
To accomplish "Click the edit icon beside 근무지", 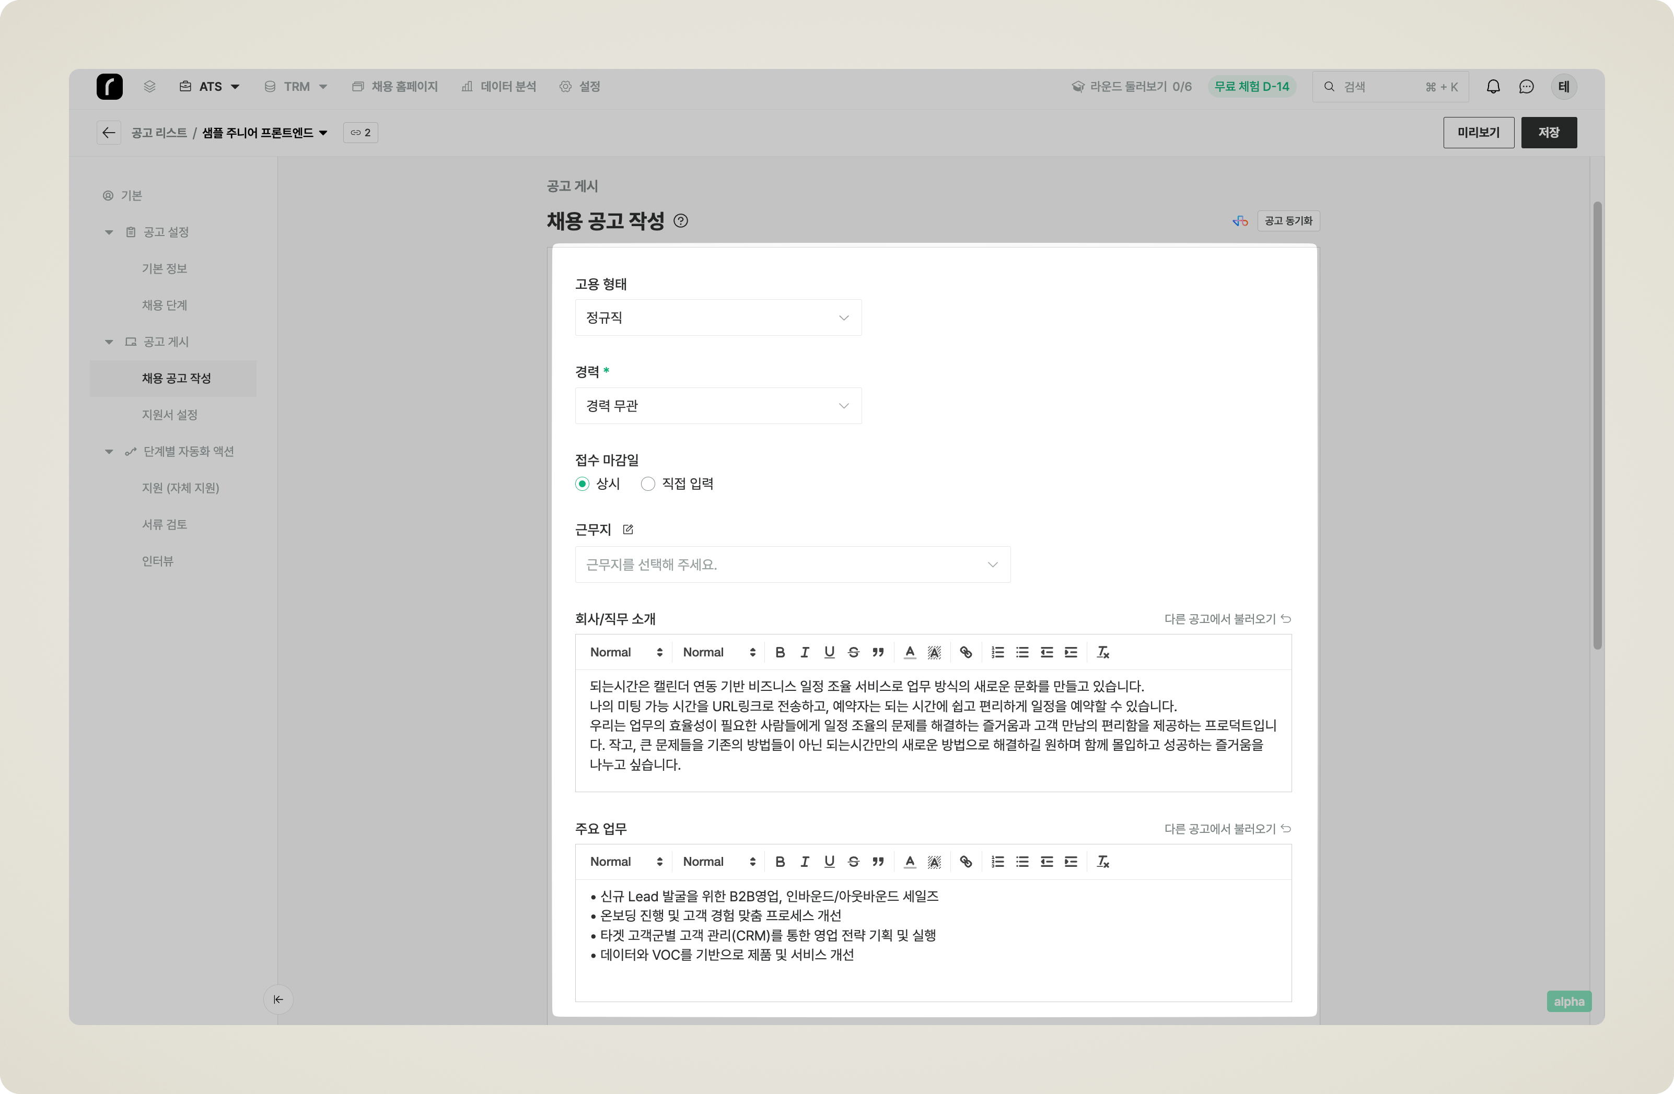I will (x=628, y=530).
